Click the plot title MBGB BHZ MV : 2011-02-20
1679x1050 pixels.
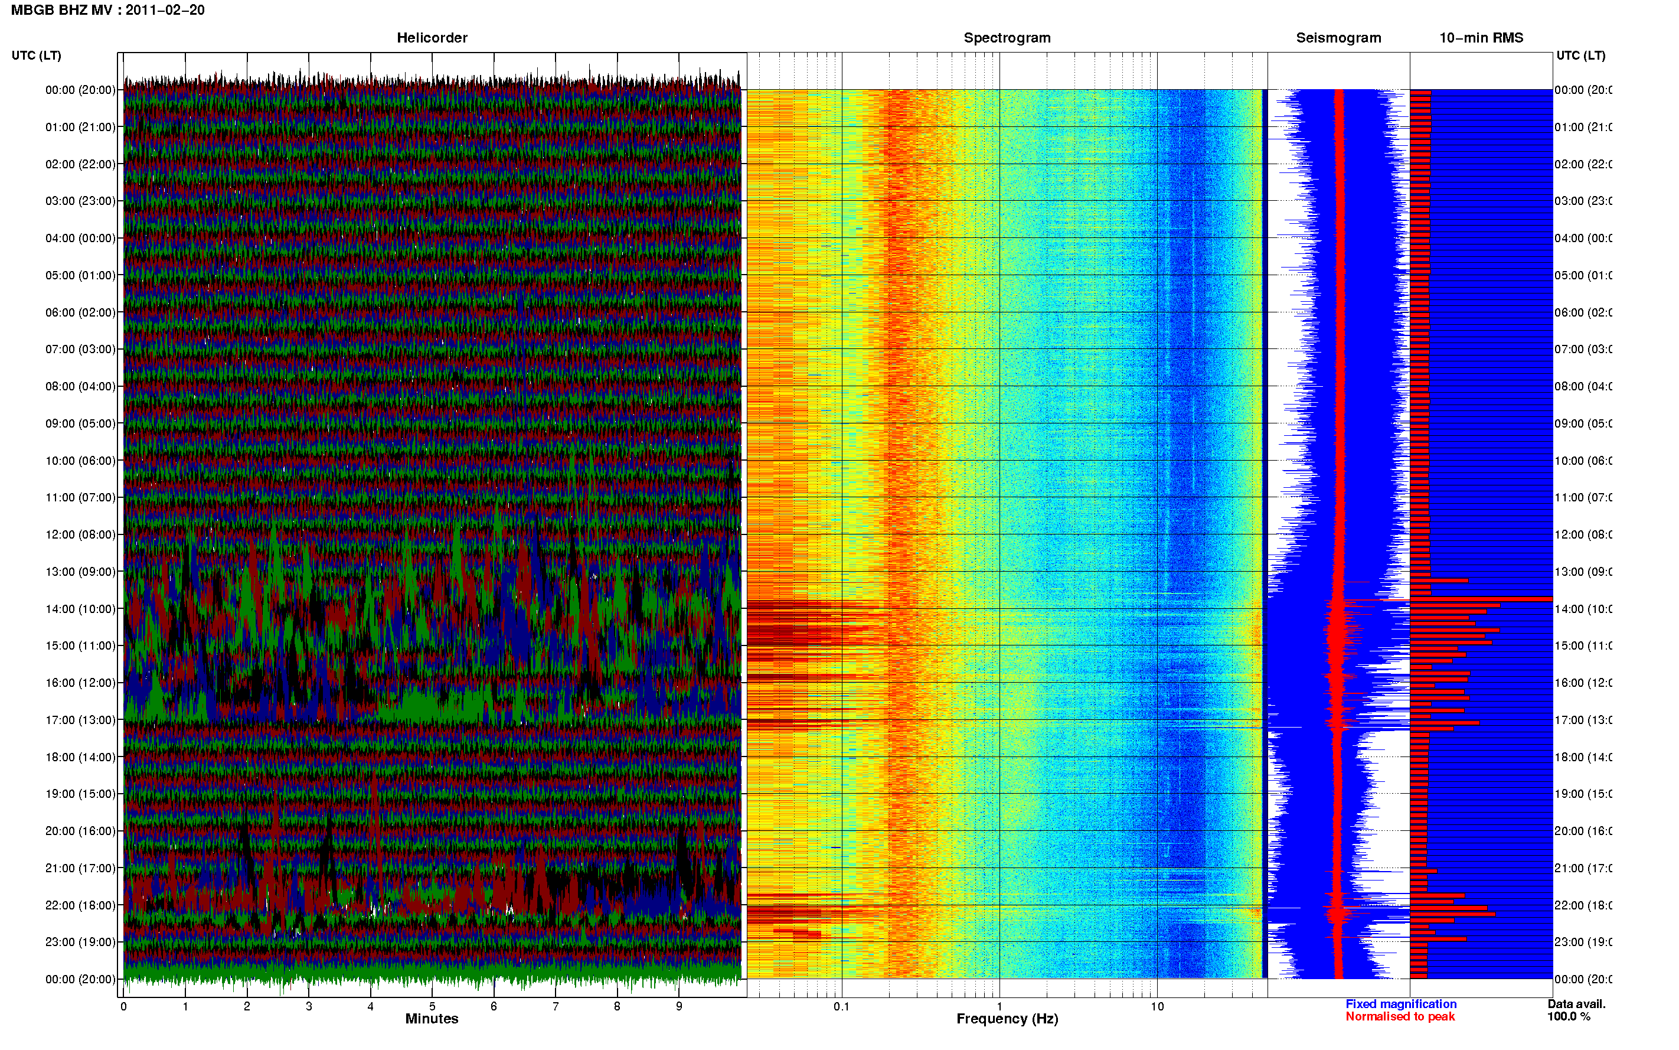click(107, 11)
